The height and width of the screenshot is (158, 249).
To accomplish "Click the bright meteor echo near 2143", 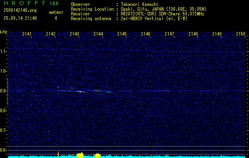I will click(80, 91).
